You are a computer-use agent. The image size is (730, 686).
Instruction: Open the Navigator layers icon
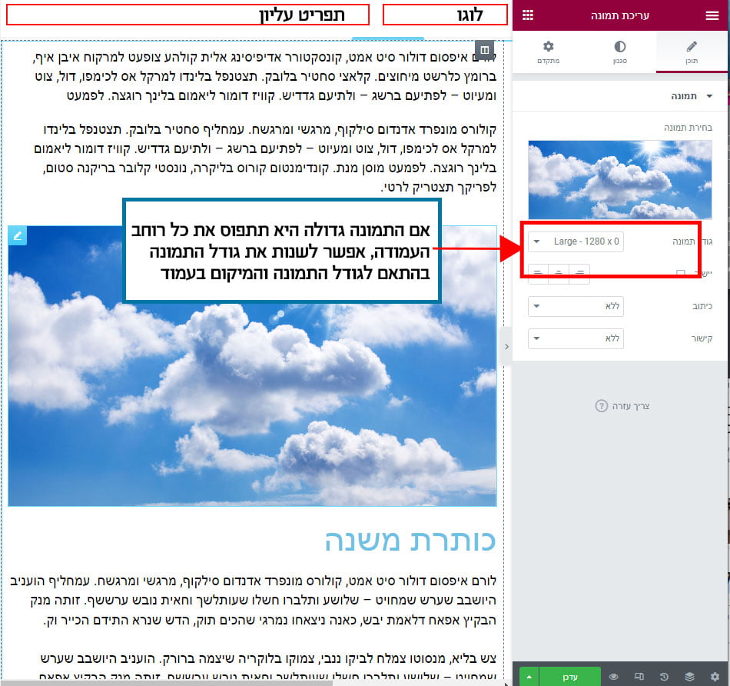689,677
